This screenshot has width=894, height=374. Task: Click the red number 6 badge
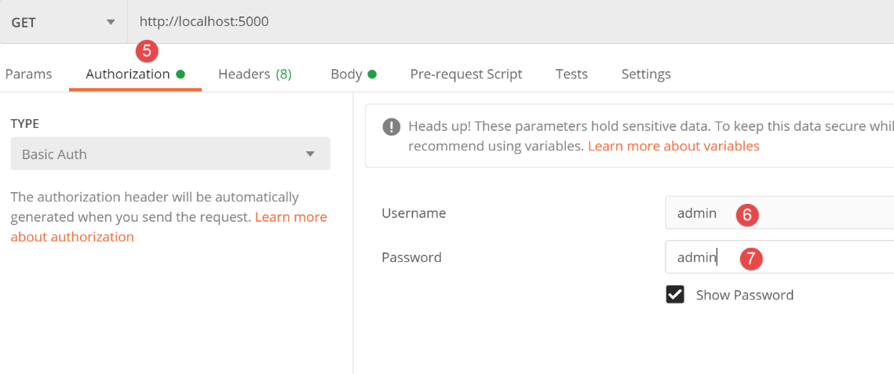(747, 215)
